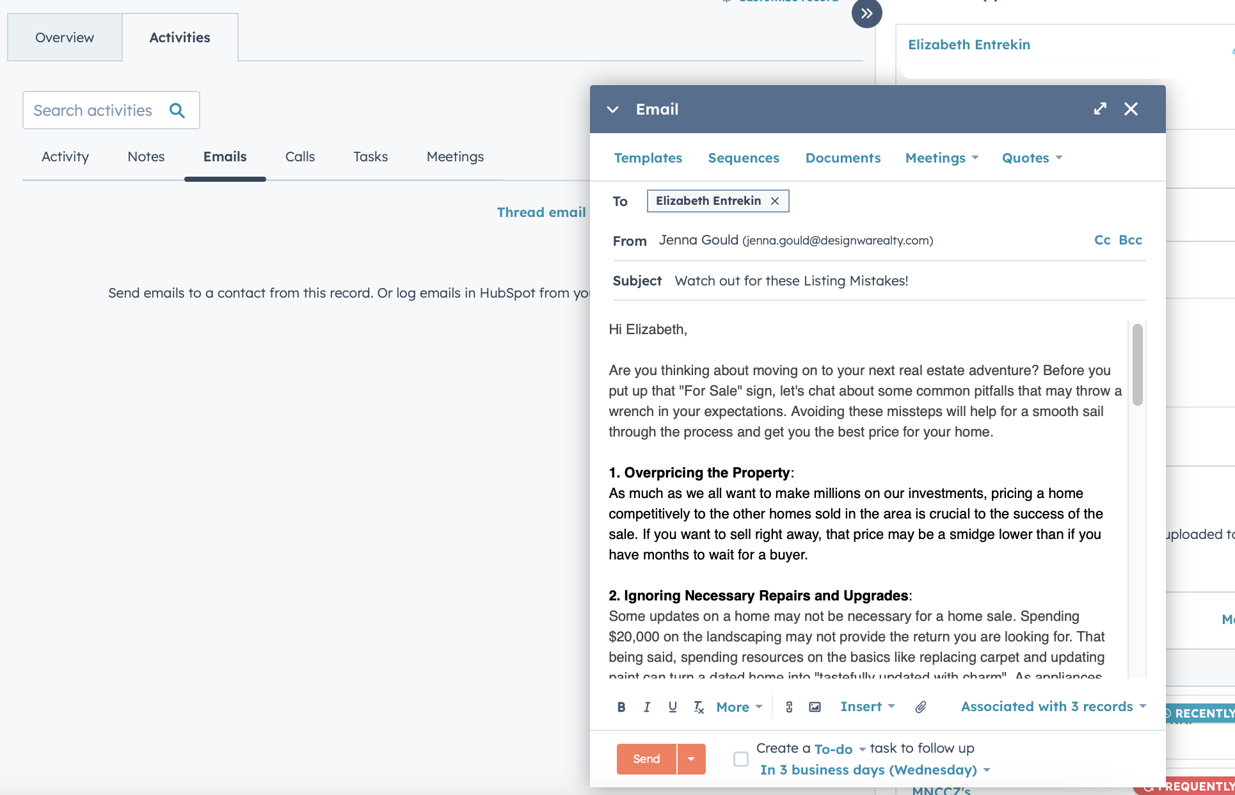The height and width of the screenshot is (795, 1235).
Task: Click the search activities magnifier icon
Action: 177,110
